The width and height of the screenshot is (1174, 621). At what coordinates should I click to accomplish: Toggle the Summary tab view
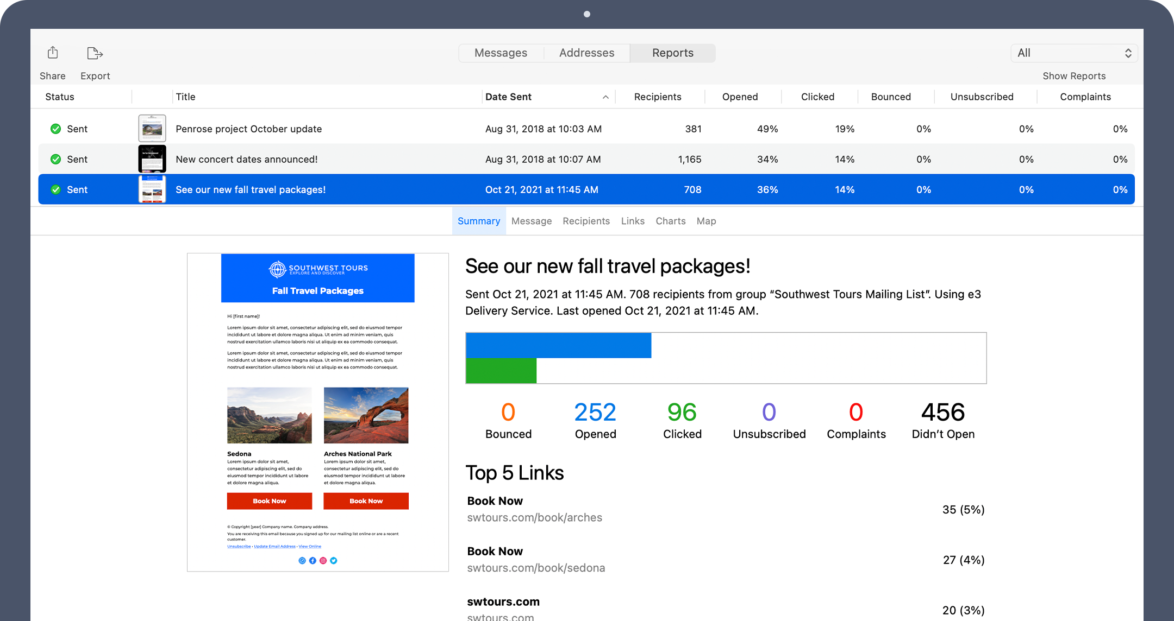[x=479, y=221]
